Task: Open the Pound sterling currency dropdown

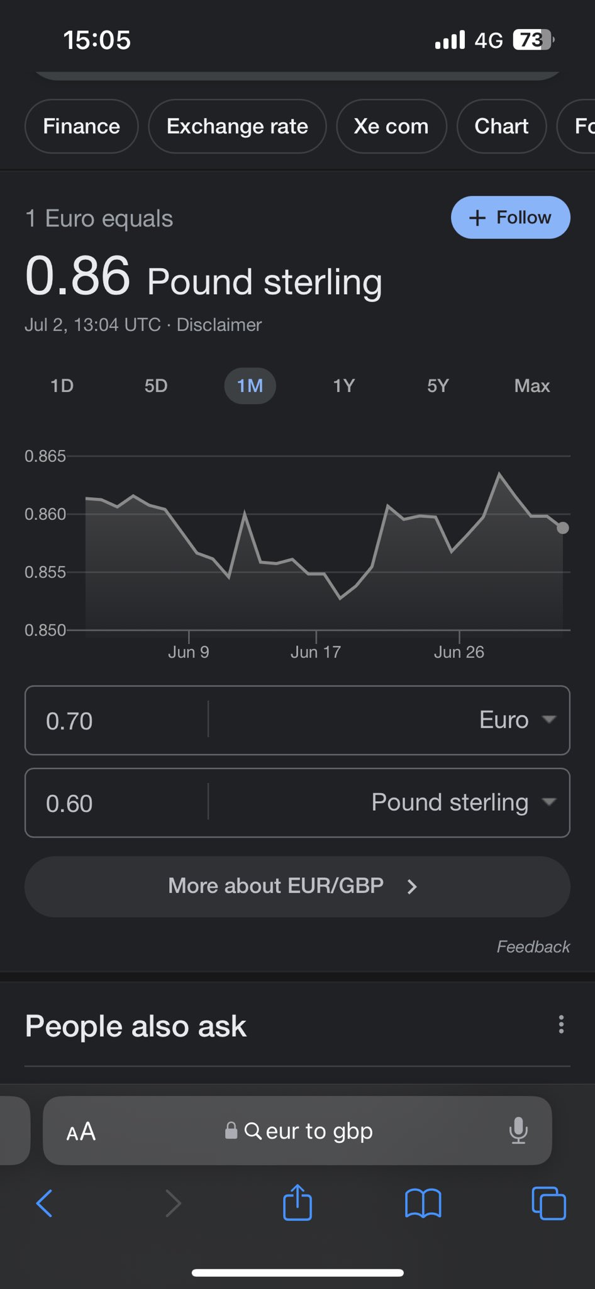Action: 463,802
